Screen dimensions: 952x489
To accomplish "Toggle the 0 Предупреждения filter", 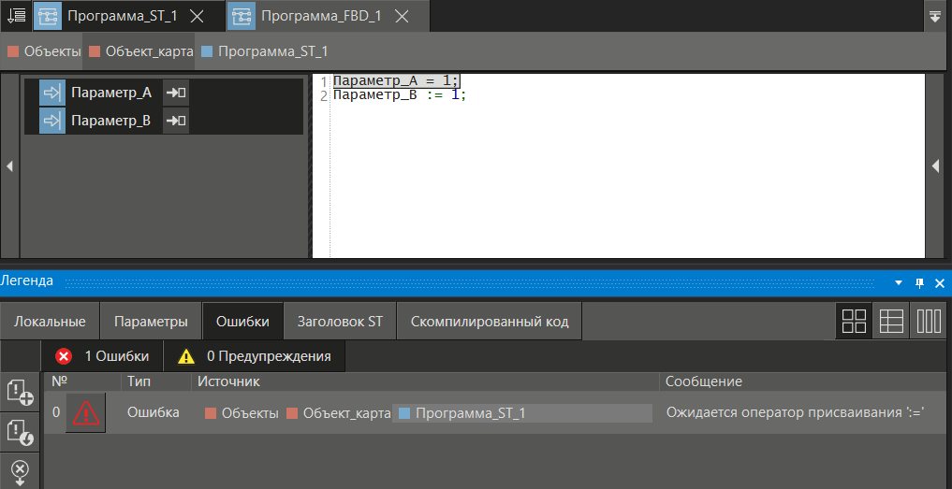I will [254, 356].
